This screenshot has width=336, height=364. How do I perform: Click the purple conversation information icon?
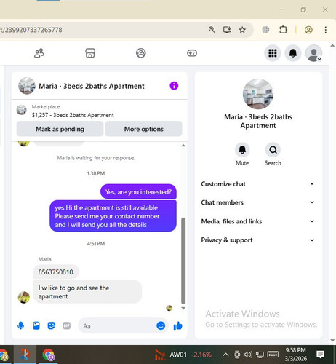point(174,86)
